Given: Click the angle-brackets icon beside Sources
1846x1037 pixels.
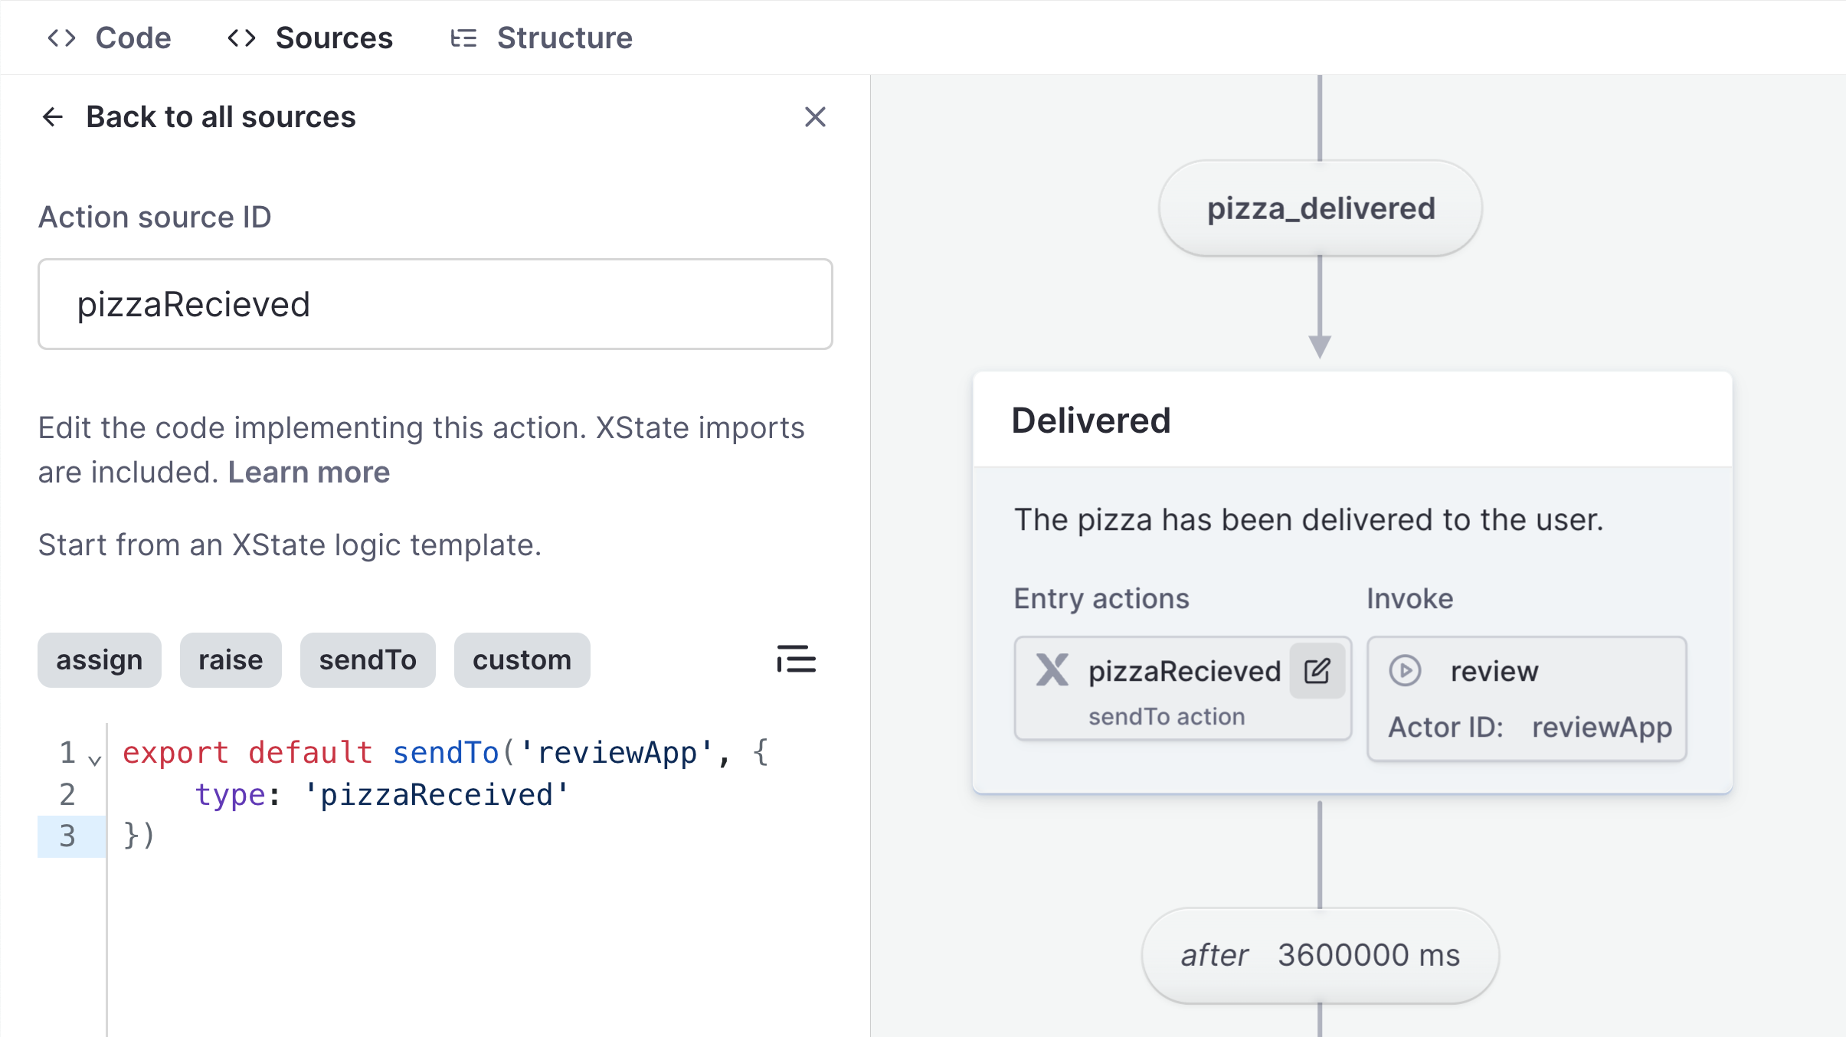Looking at the screenshot, I should 241,37.
